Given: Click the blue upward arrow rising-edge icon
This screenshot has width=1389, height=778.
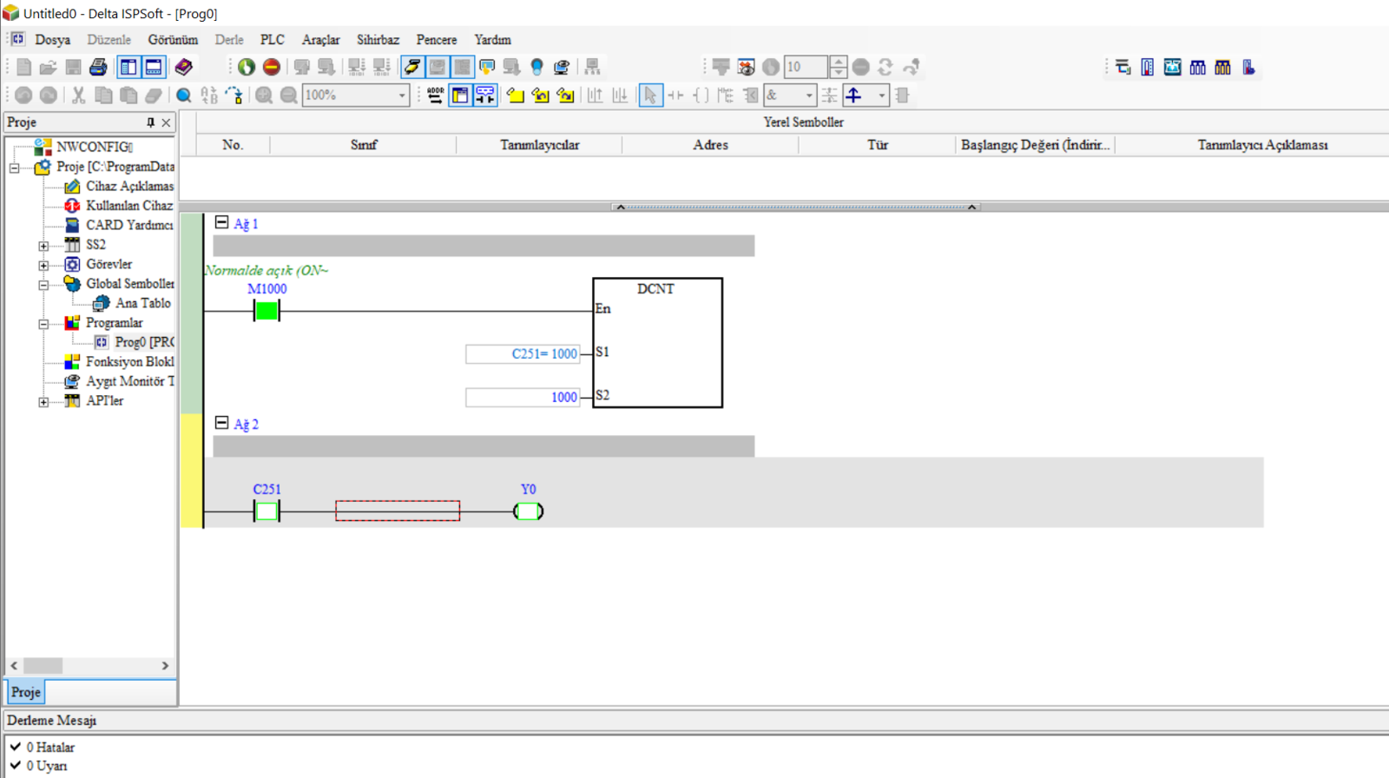Looking at the screenshot, I should pos(854,96).
